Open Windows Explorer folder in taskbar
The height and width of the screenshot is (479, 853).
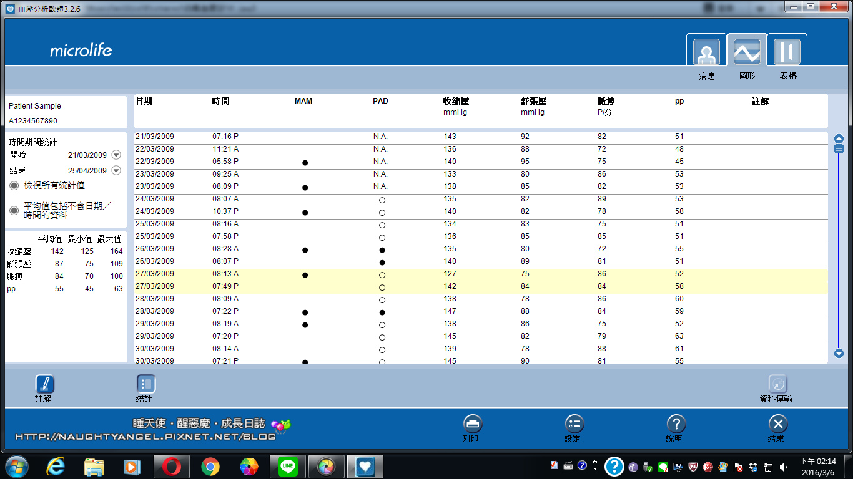pyautogui.click(x=94, y=467)
